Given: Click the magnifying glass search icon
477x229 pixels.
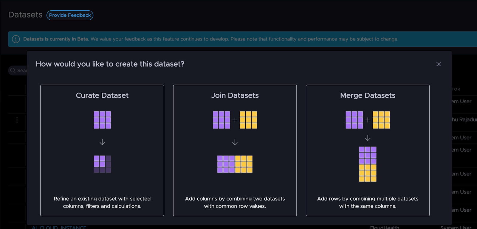Looking at the screenshot, I should click(x=13, y=71).
